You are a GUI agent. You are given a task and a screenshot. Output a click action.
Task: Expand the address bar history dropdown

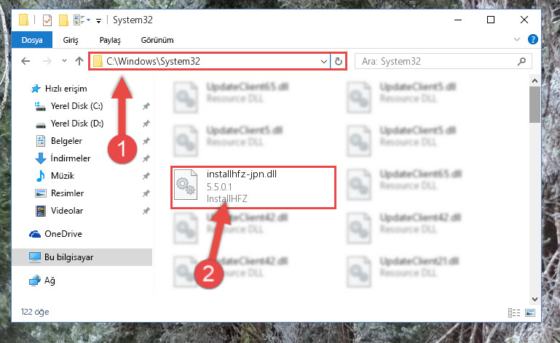coord(323,61)
